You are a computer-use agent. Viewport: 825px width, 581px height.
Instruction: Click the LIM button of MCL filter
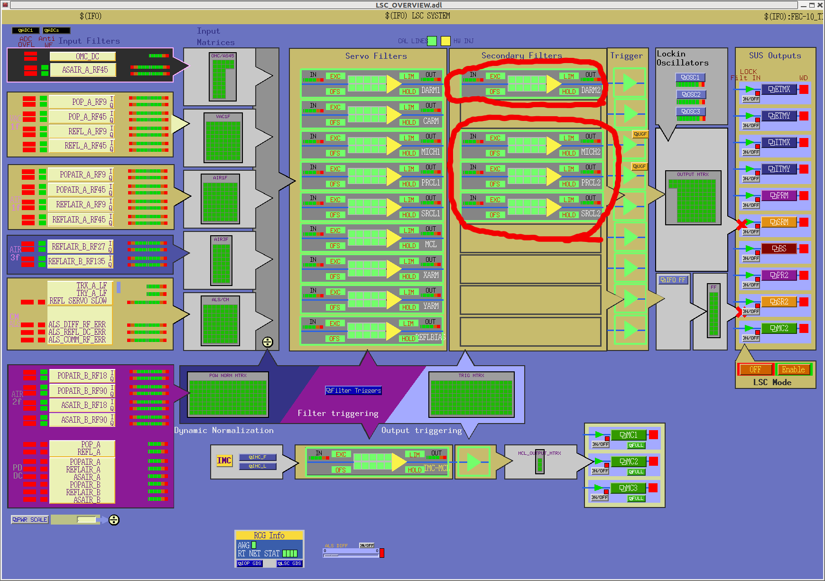click(x=408, y=231)
